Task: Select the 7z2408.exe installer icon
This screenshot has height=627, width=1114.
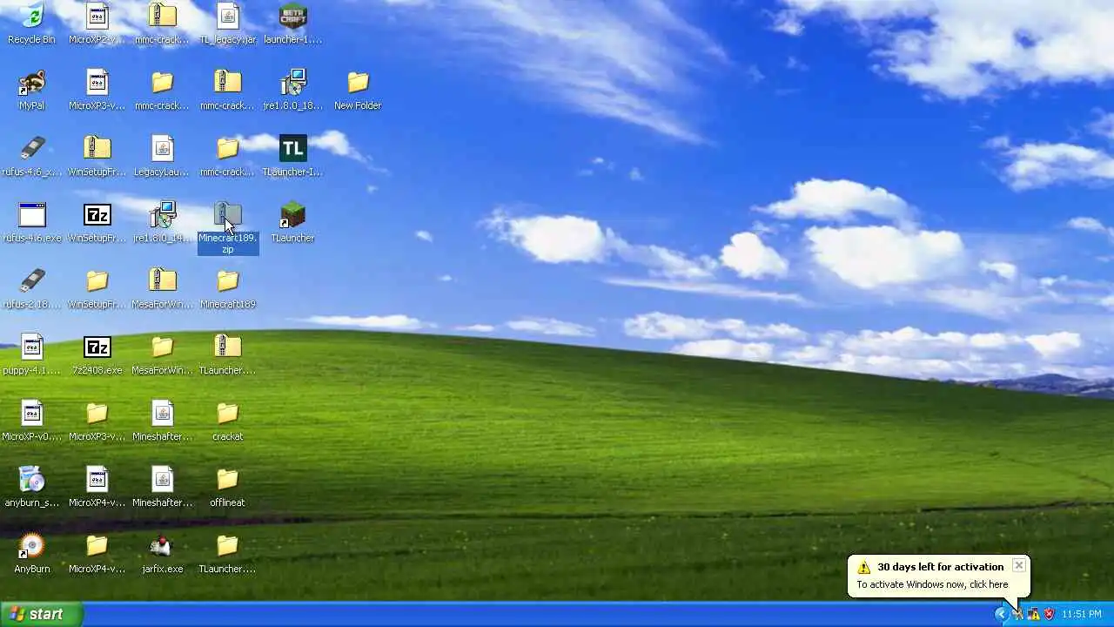Action: point(97,347)
